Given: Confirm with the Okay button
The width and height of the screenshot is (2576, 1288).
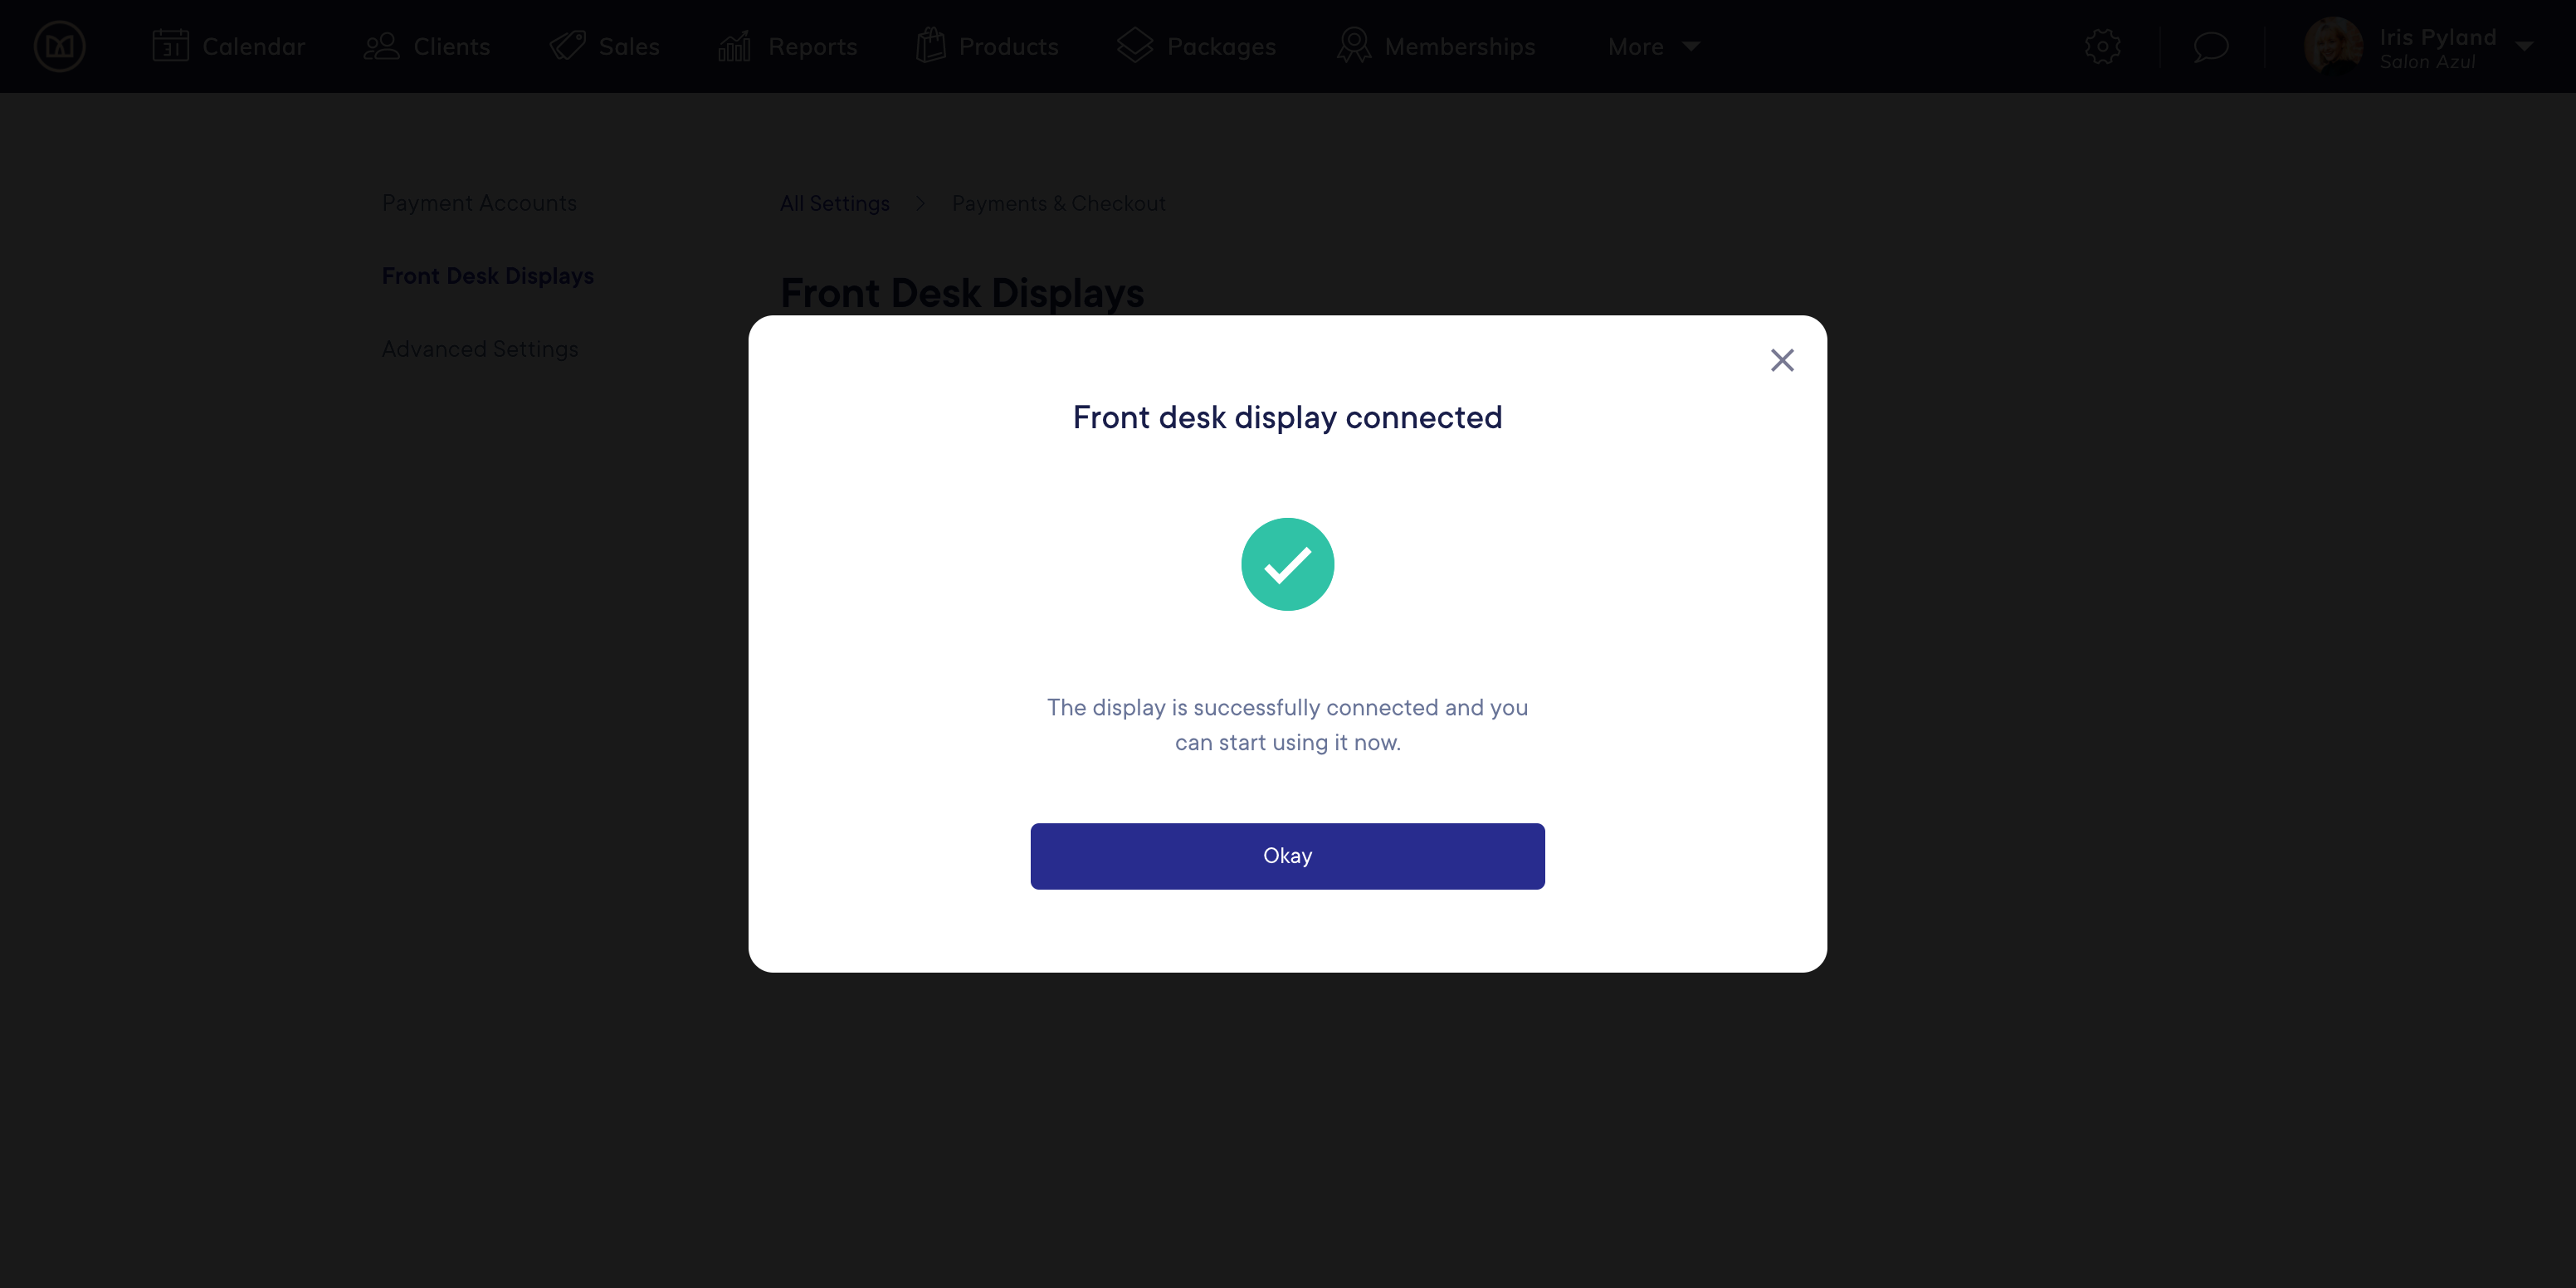Looking at the screenshot, I should point(1287,855).
